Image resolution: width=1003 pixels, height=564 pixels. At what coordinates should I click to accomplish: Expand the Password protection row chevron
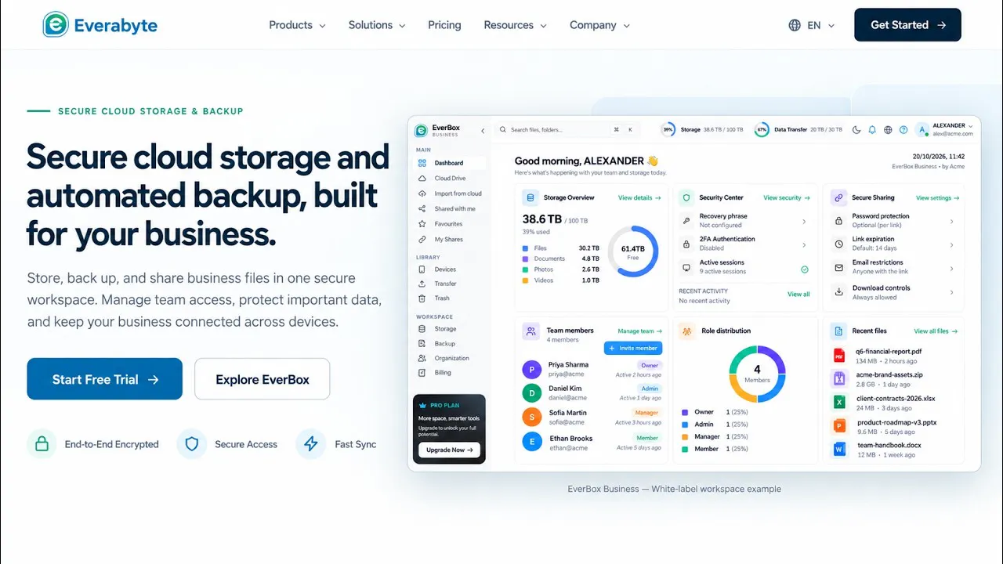pyautogui.click(x=952, y=222)
